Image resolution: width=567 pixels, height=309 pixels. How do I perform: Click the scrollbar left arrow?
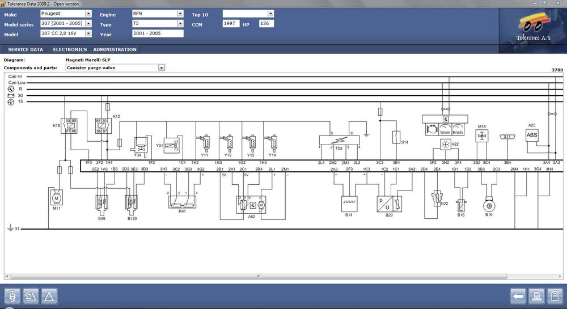click(7, 277)
